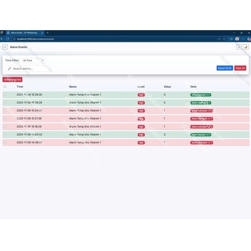251x251 pixels.
Task: Open the browser settings ellipsis menu
Action: 243,39
